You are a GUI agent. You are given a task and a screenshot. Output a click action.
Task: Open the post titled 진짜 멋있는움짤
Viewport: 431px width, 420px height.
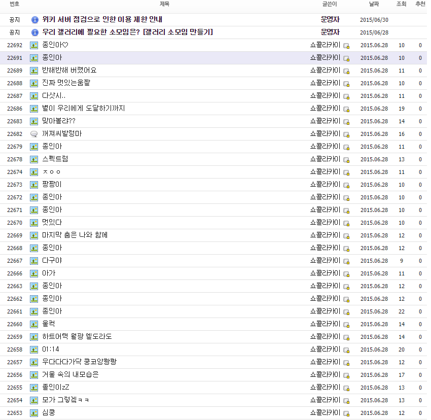pyautogui.click(x=66, y=83)
